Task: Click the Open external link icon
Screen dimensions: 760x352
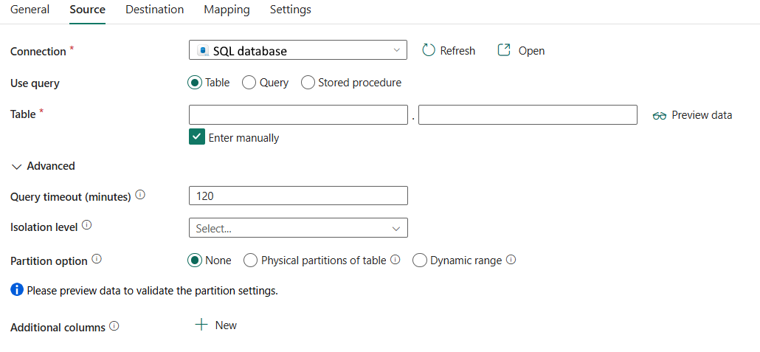Action: [504, 50]
